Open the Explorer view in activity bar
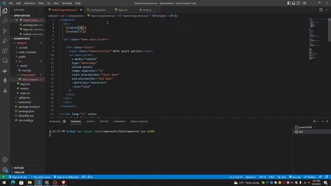The height and width of the screenshot is (186, 331). click(5, 11)
